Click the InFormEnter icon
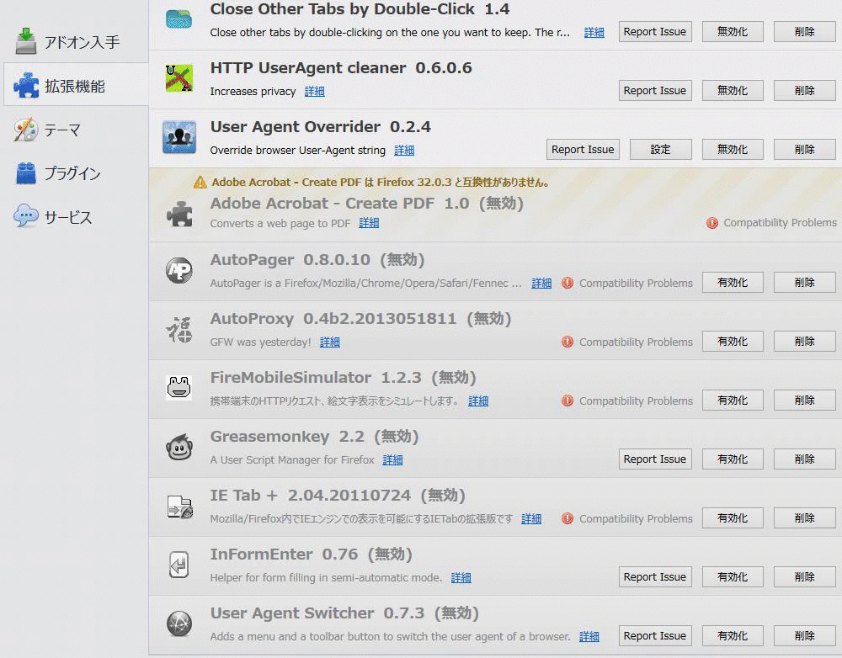This screenshot has width=842, height=658. tap(179, 565)
